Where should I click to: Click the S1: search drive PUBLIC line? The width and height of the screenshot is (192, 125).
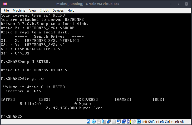tap(40, 41)
